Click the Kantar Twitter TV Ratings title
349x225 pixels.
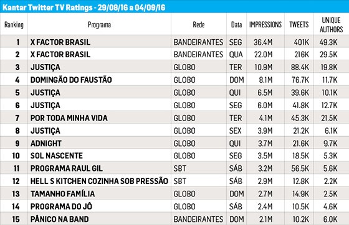click(x=84, y=7)
